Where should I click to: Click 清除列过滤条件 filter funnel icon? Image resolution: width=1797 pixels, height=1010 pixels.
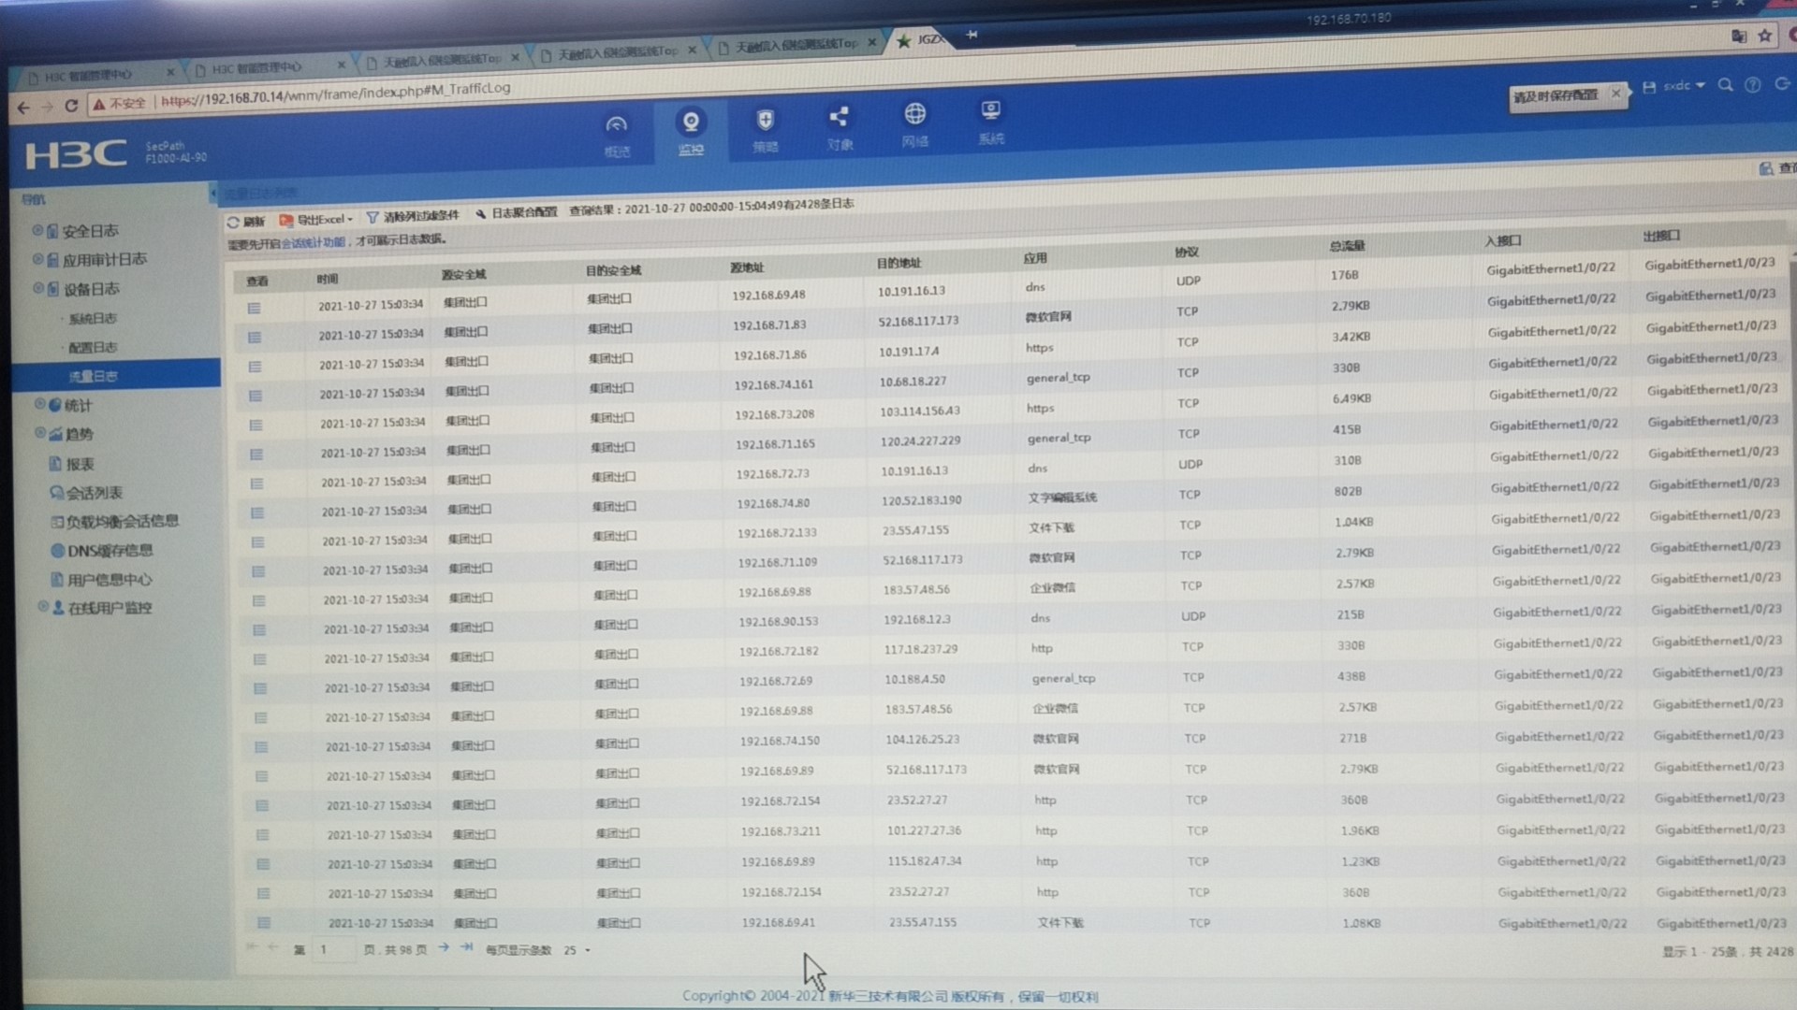coord(373,218)
